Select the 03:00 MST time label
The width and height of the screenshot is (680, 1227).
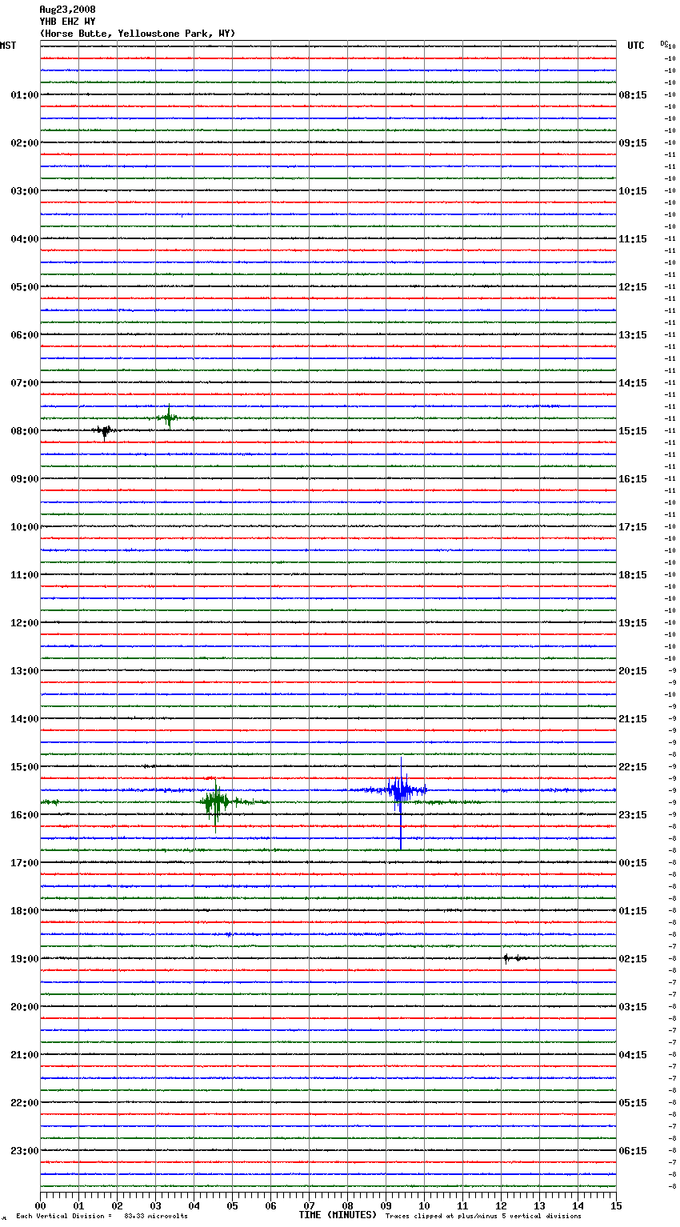click(x=25, y=191)
